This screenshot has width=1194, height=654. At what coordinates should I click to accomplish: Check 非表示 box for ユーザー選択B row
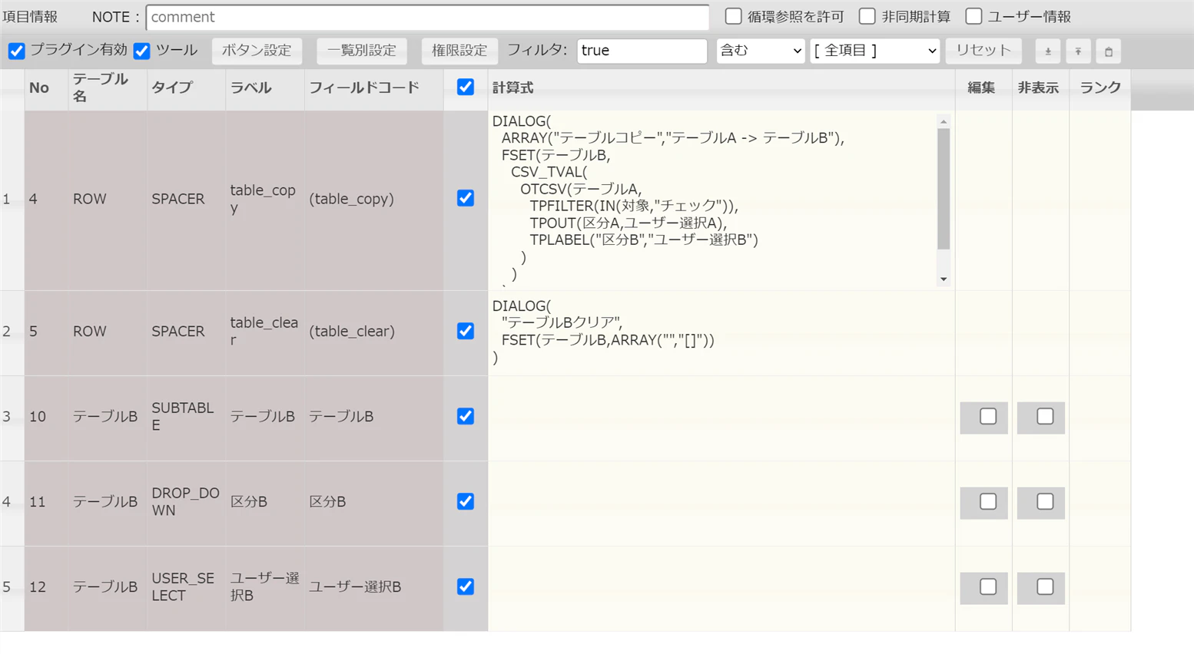tap(1045, 586)
